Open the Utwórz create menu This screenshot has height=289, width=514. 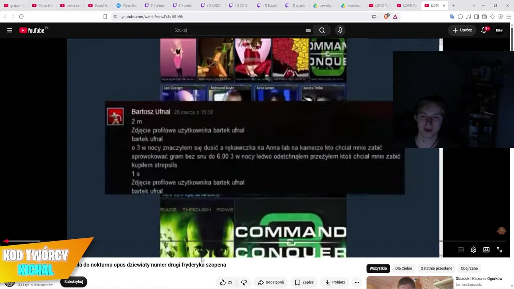pos(462,30)
